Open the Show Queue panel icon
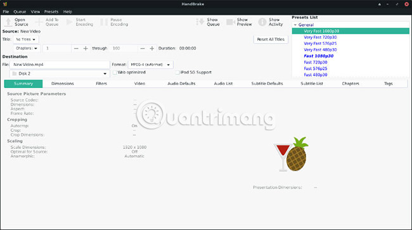 200,22
